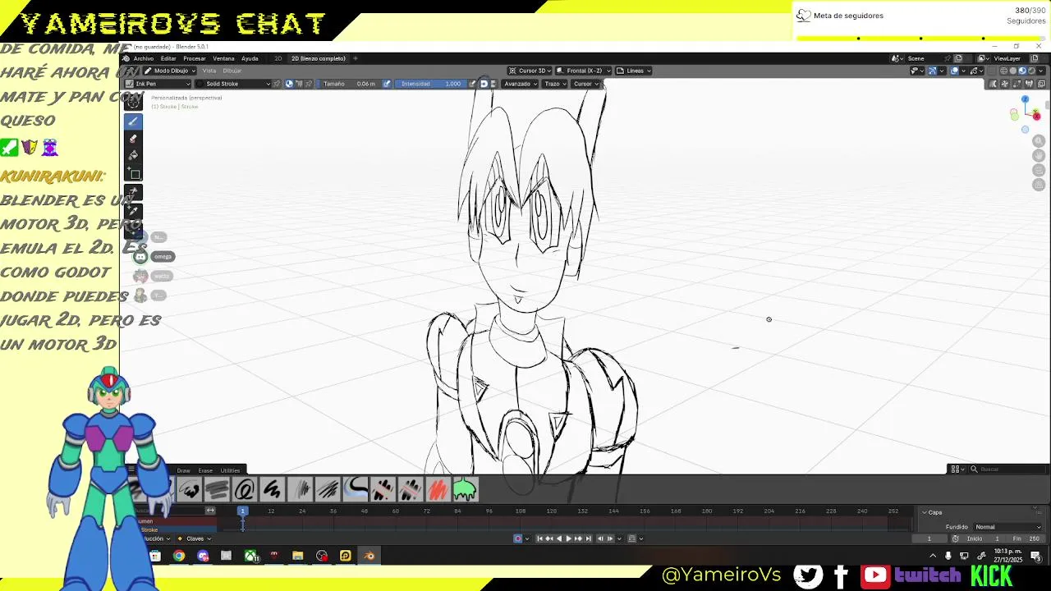Choose the stroke eraser brush thumbnail
Viewport: 1051px width, 591px height.
click(x=410, y=490)
